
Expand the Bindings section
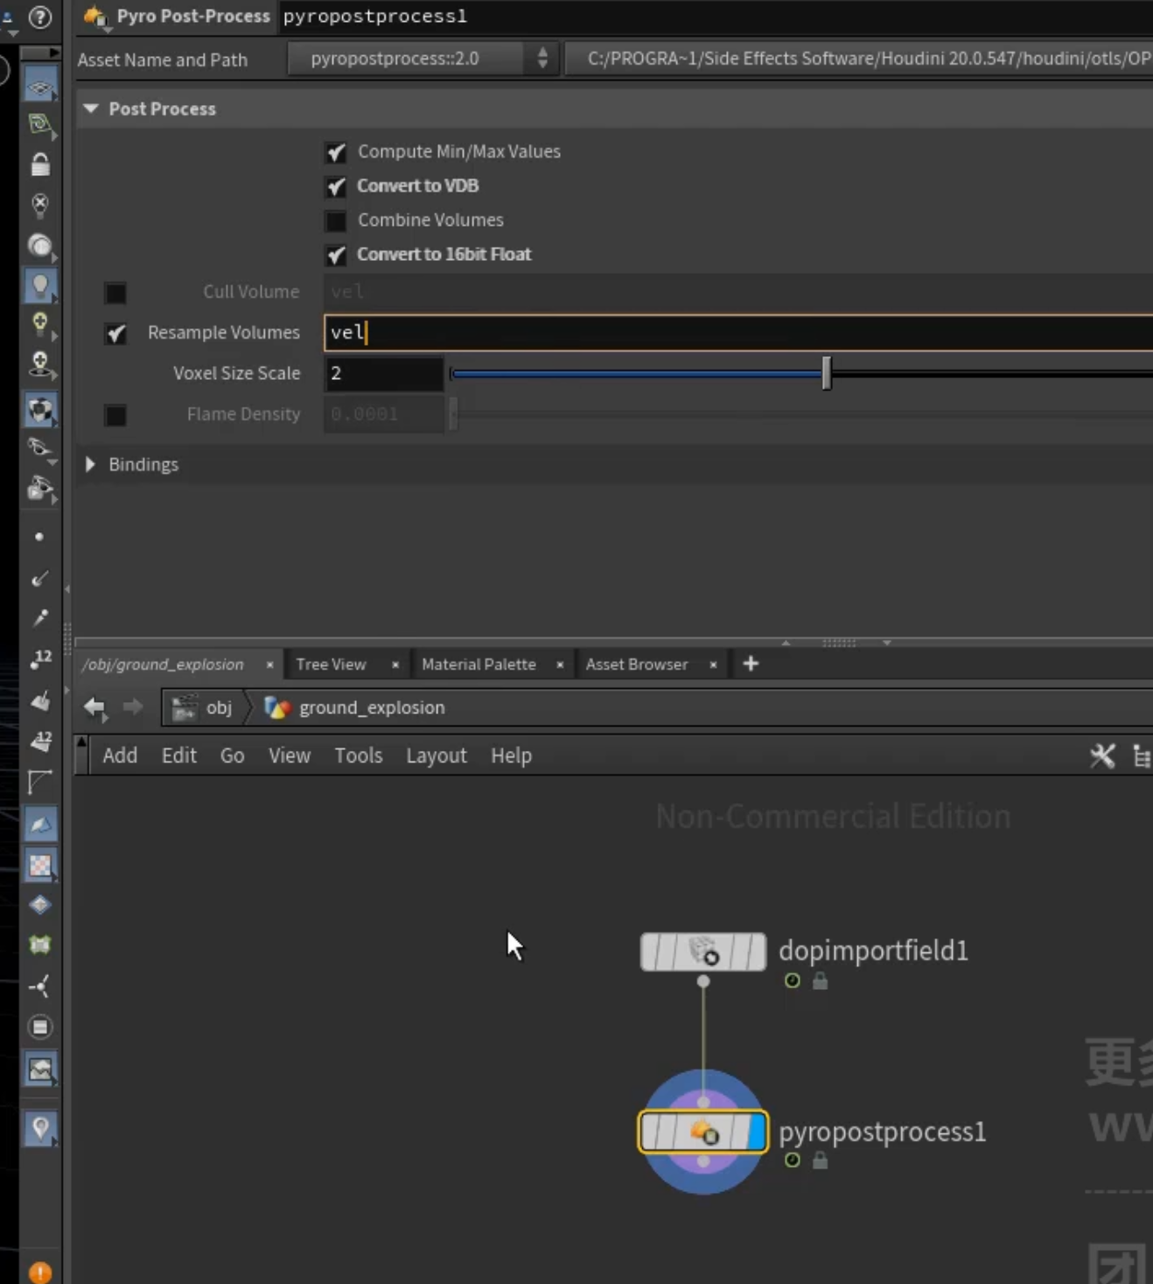pyautogui.click(x=90, y=464)
